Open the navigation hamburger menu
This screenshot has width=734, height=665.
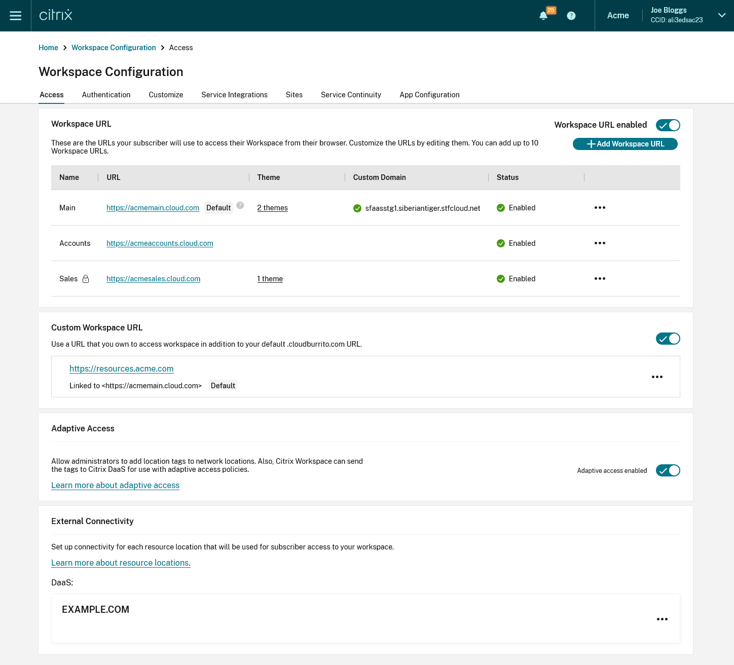(x=15, y=16)
